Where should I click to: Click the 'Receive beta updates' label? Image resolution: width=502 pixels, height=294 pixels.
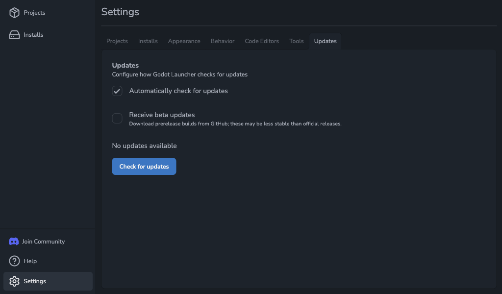(162, 115)
